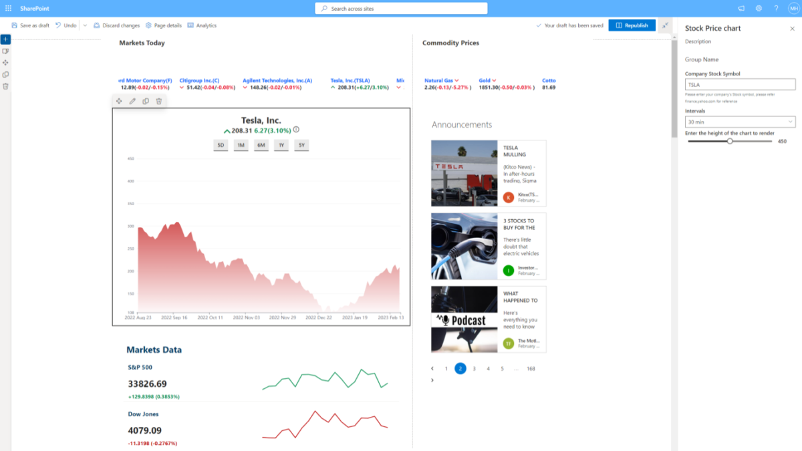
Task: Open the Natural Gas dropdown arrow
Action: point(456,80)
